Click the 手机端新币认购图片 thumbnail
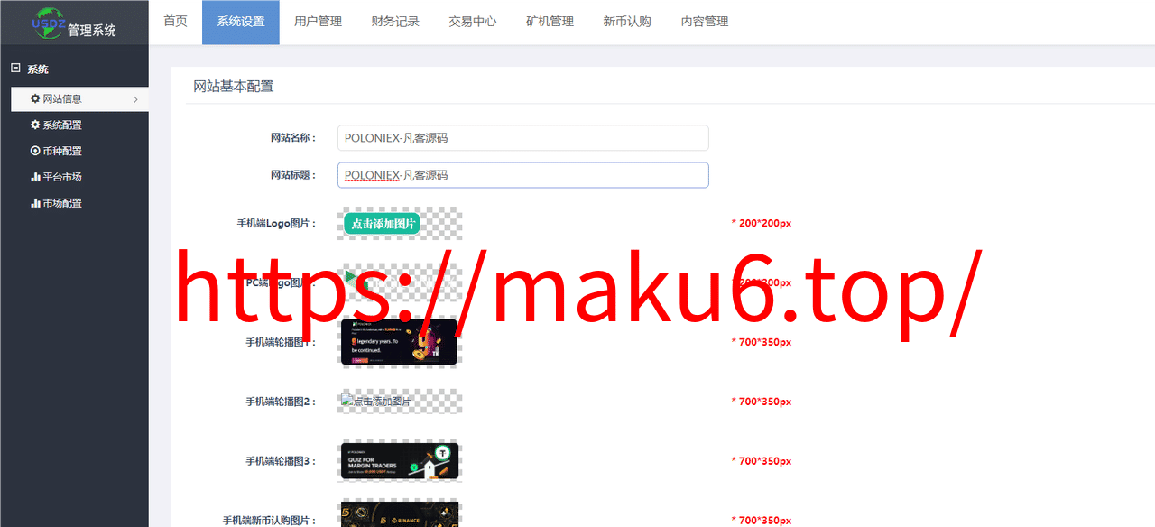Image resolution: width=1155 pixels, height=527 pixels. [x=400, y=514]
